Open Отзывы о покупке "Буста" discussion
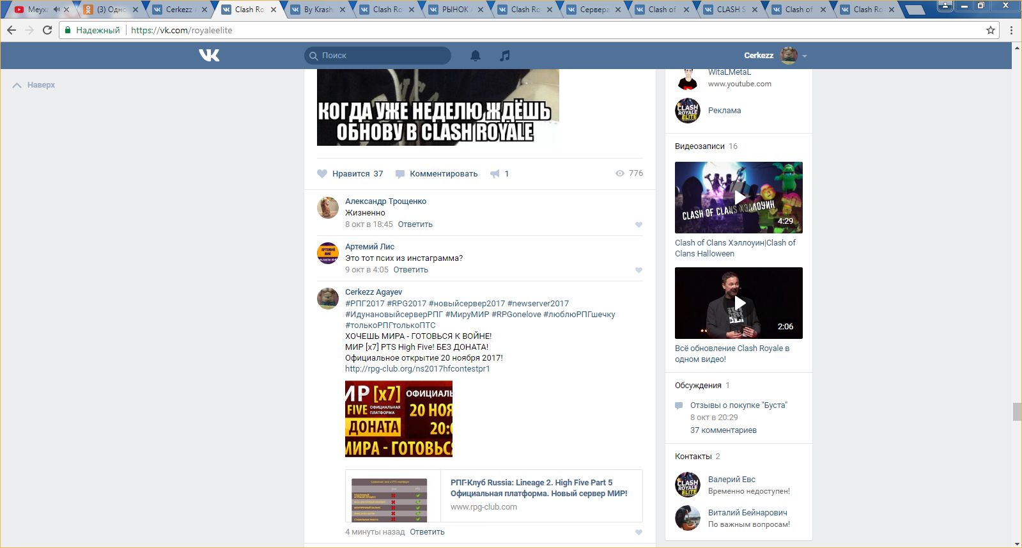The image size is (1022, 548). pyautogui.click(x=739, y=405)
